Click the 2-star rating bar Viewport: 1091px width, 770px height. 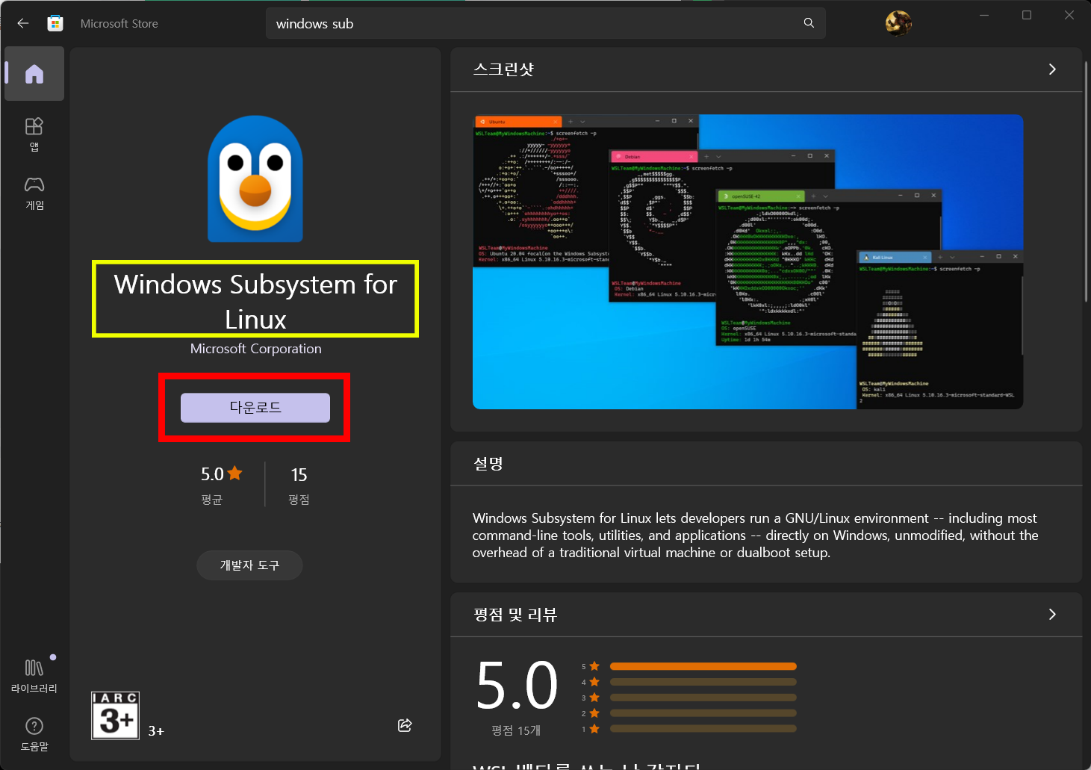coord(703,713)
